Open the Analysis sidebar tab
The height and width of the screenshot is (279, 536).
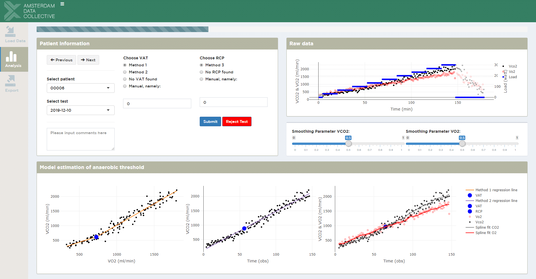tap(14, 59)
